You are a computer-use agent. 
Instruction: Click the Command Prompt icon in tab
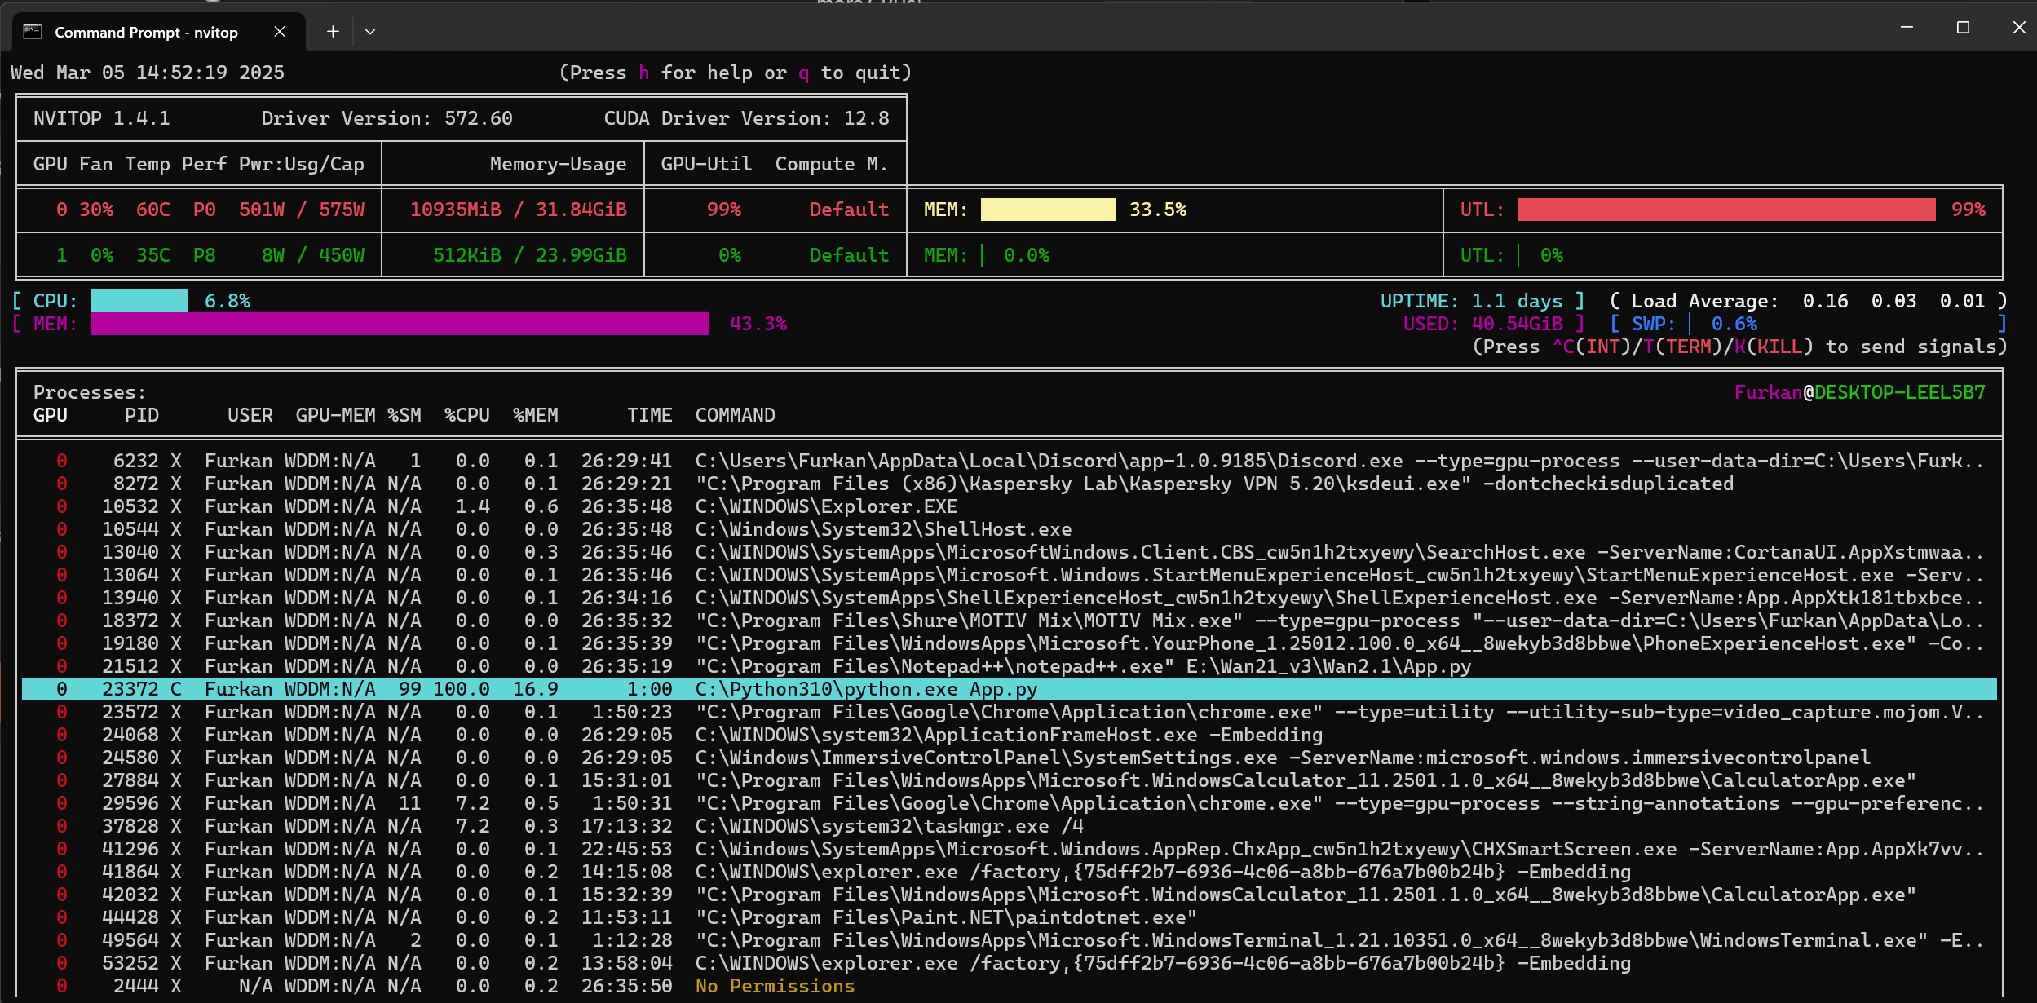click(33, 32)
